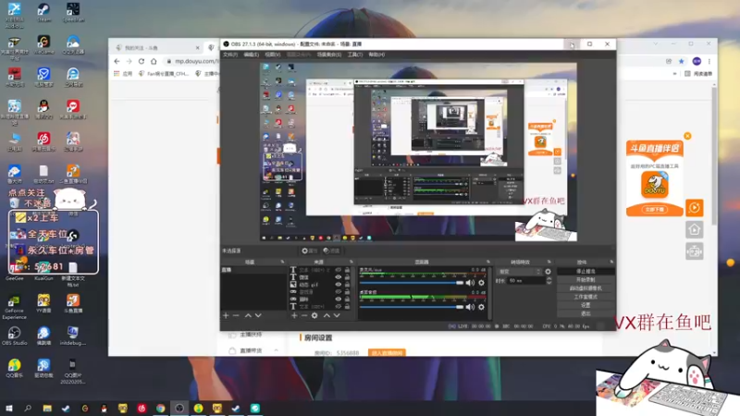
Task: Adjust transition duration stepper arrows
Action: pyautogui.click(x=549, y=281)
